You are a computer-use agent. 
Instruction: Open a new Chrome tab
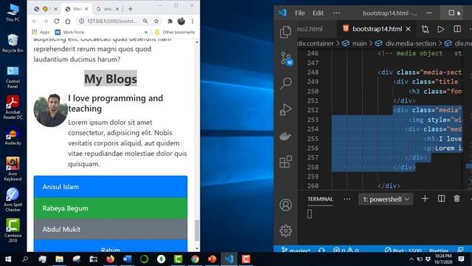point(130,9)
